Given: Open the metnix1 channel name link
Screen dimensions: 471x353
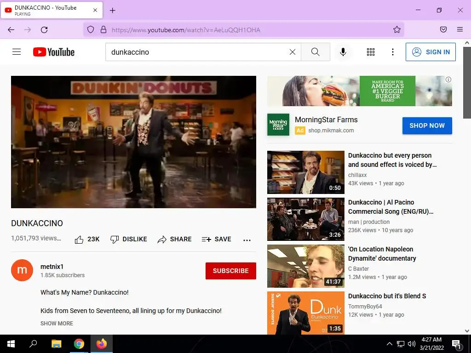Looking at the screenshot, I should click(x=52, y=267).
